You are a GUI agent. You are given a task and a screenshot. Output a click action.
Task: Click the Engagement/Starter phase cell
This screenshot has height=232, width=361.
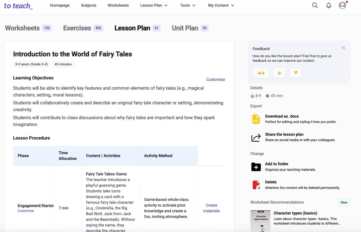(x=36, y=206)
